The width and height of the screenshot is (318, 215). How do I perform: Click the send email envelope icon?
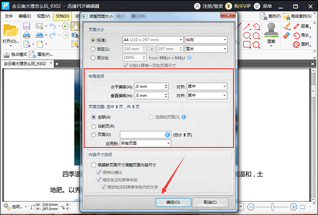pos(40,26)
